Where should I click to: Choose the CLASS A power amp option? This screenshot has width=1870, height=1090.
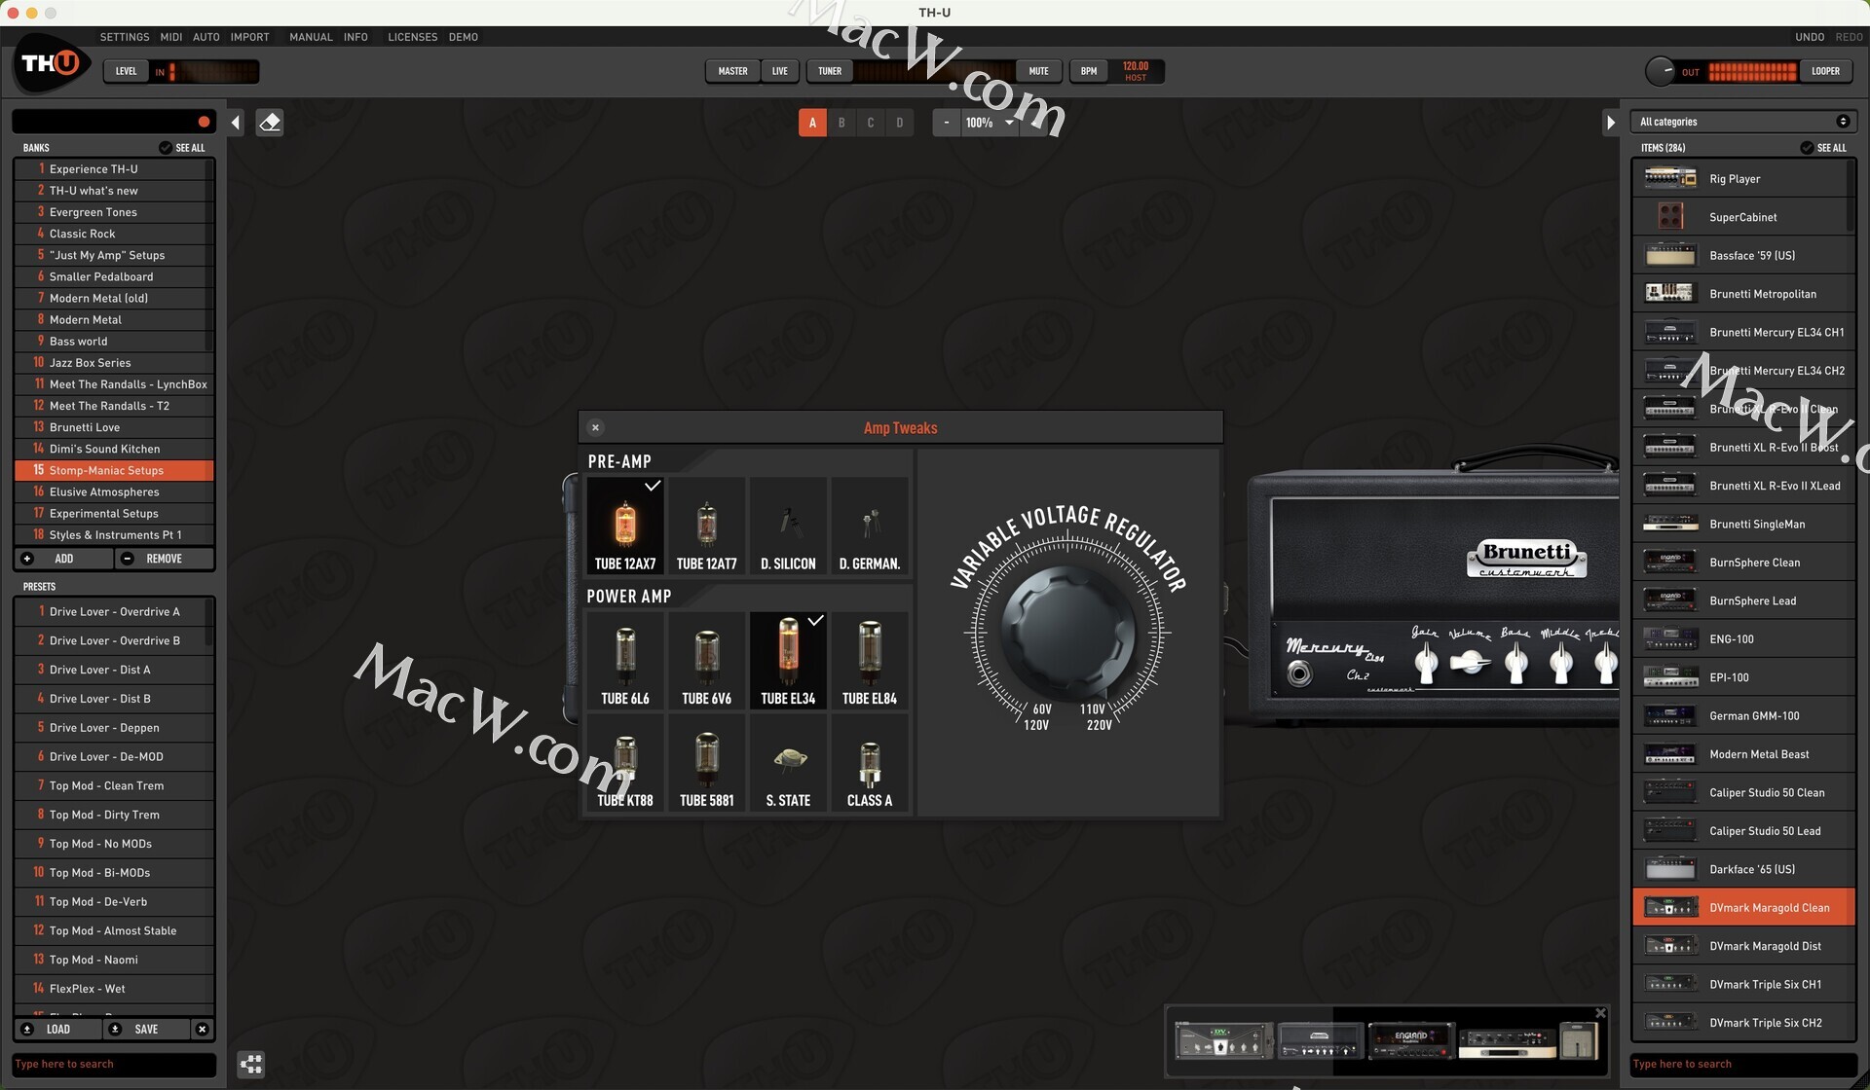pyautogui.click(x=870, y=762)
